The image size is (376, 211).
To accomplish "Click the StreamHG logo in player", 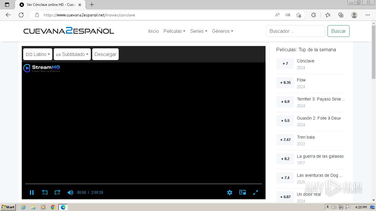I will click(42, 68).
